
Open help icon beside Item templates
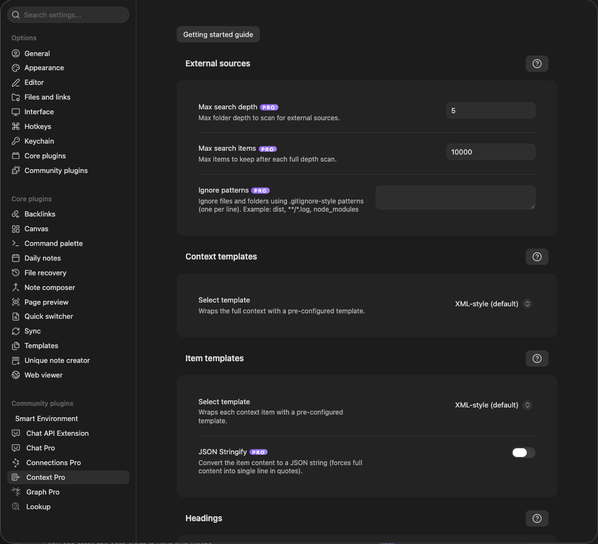(x=537, y=358)
